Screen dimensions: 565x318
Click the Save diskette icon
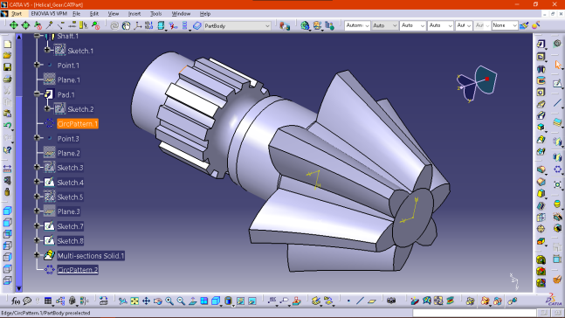coord(7,67)
